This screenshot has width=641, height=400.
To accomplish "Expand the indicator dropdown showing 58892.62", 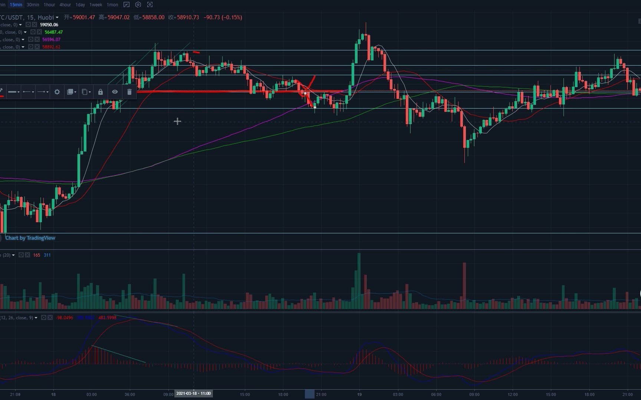I will point(23,47).
